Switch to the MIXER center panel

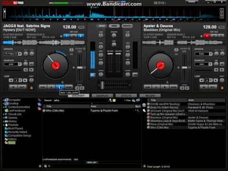[102, 26]
